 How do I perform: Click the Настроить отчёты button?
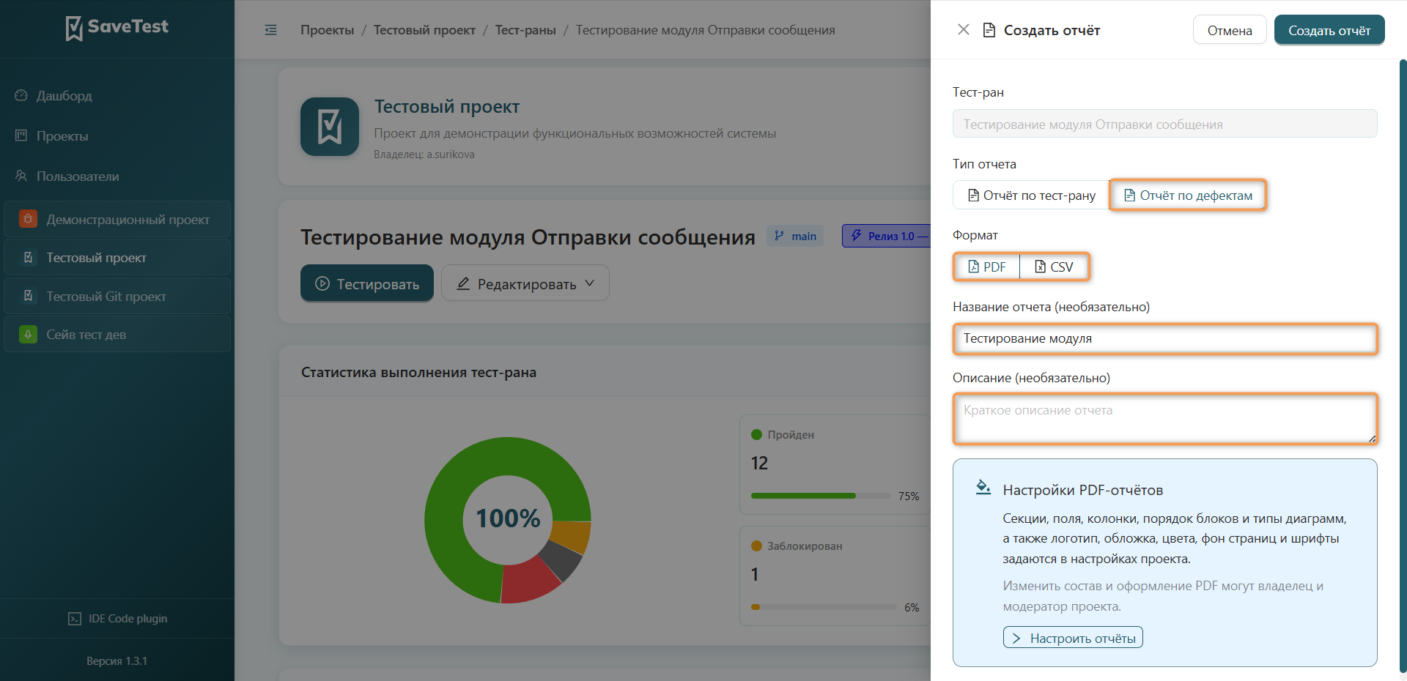pyautogui.click(x=1073, y=638)
